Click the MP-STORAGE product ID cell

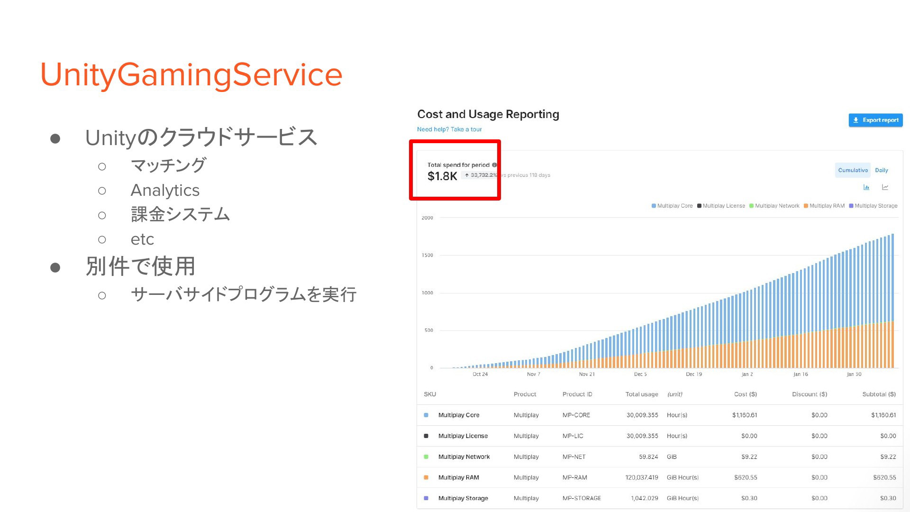(582, 498)
